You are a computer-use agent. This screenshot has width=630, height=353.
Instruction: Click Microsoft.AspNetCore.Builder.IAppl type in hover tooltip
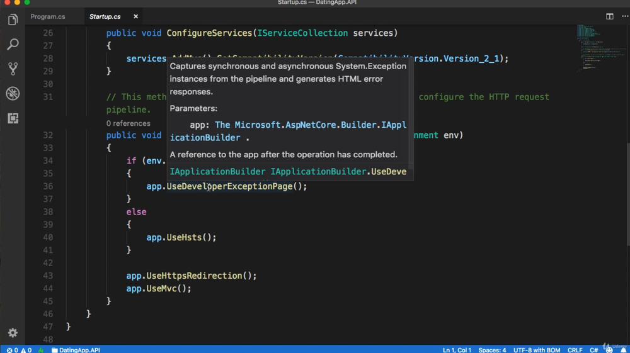[320, 125]
